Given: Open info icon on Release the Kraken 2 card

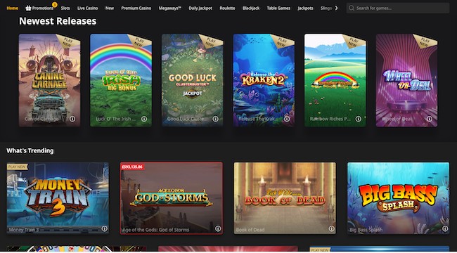Looking at the screenshot, I should coord(287,119).
